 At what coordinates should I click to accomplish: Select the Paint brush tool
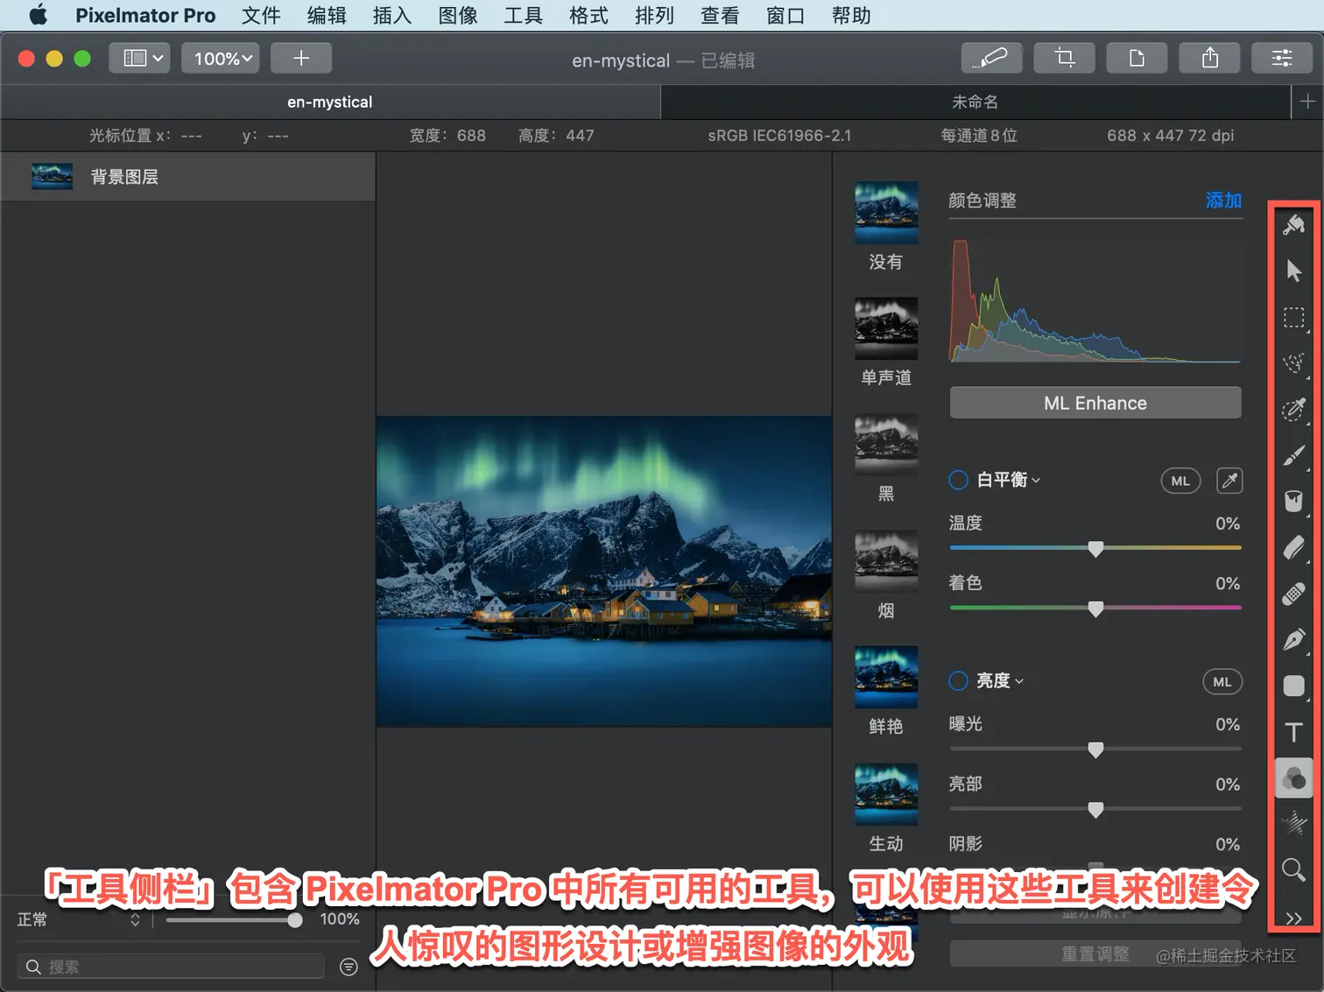1293,455
